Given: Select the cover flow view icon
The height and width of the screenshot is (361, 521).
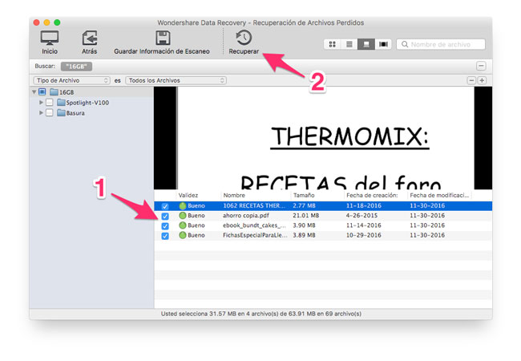Looking at the screenshot, I should (384, 44).
